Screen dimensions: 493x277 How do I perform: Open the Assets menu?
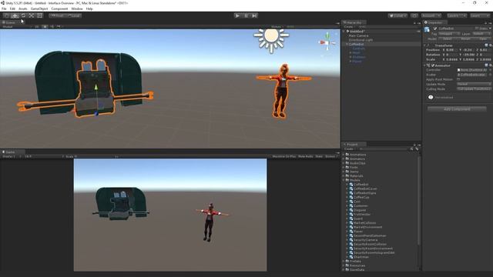click(22, 8)
